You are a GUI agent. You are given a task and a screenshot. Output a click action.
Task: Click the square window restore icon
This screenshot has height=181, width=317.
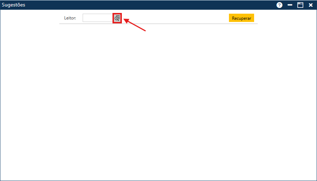(300, 5)
